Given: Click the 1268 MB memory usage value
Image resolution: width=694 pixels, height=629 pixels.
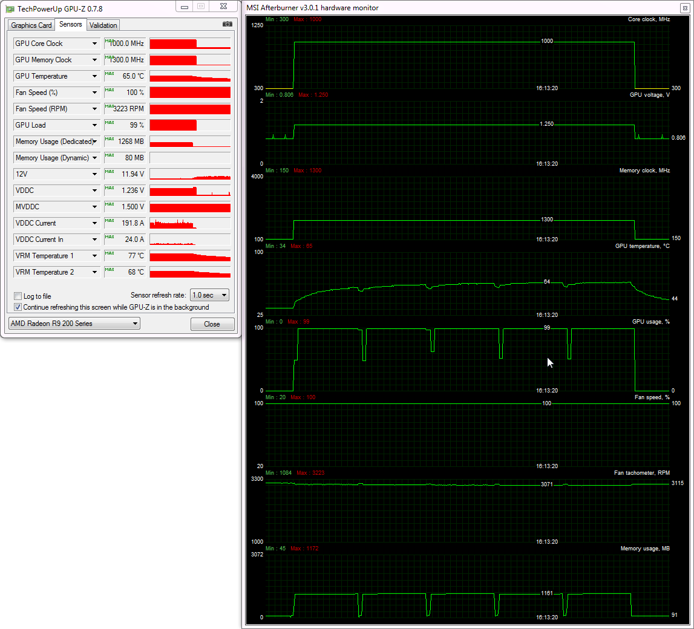Looking at the screenshot, I should pyautogui.click(x=125, y=142).
